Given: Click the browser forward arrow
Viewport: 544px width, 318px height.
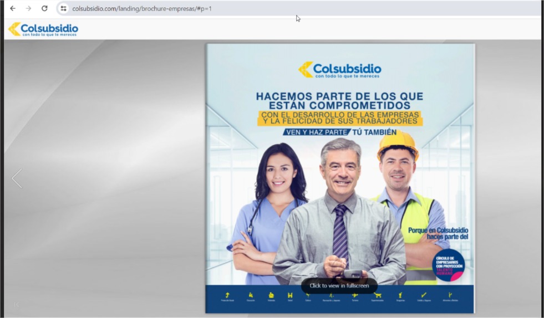Looking at the screenshot, I should (29, 8).
